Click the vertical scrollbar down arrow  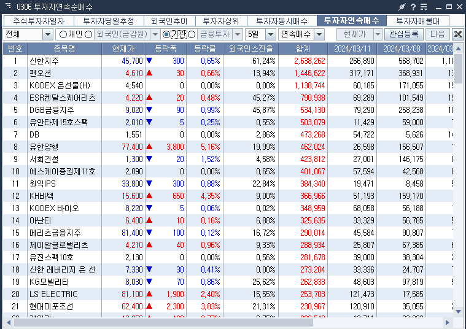click(x=458, y=312)
